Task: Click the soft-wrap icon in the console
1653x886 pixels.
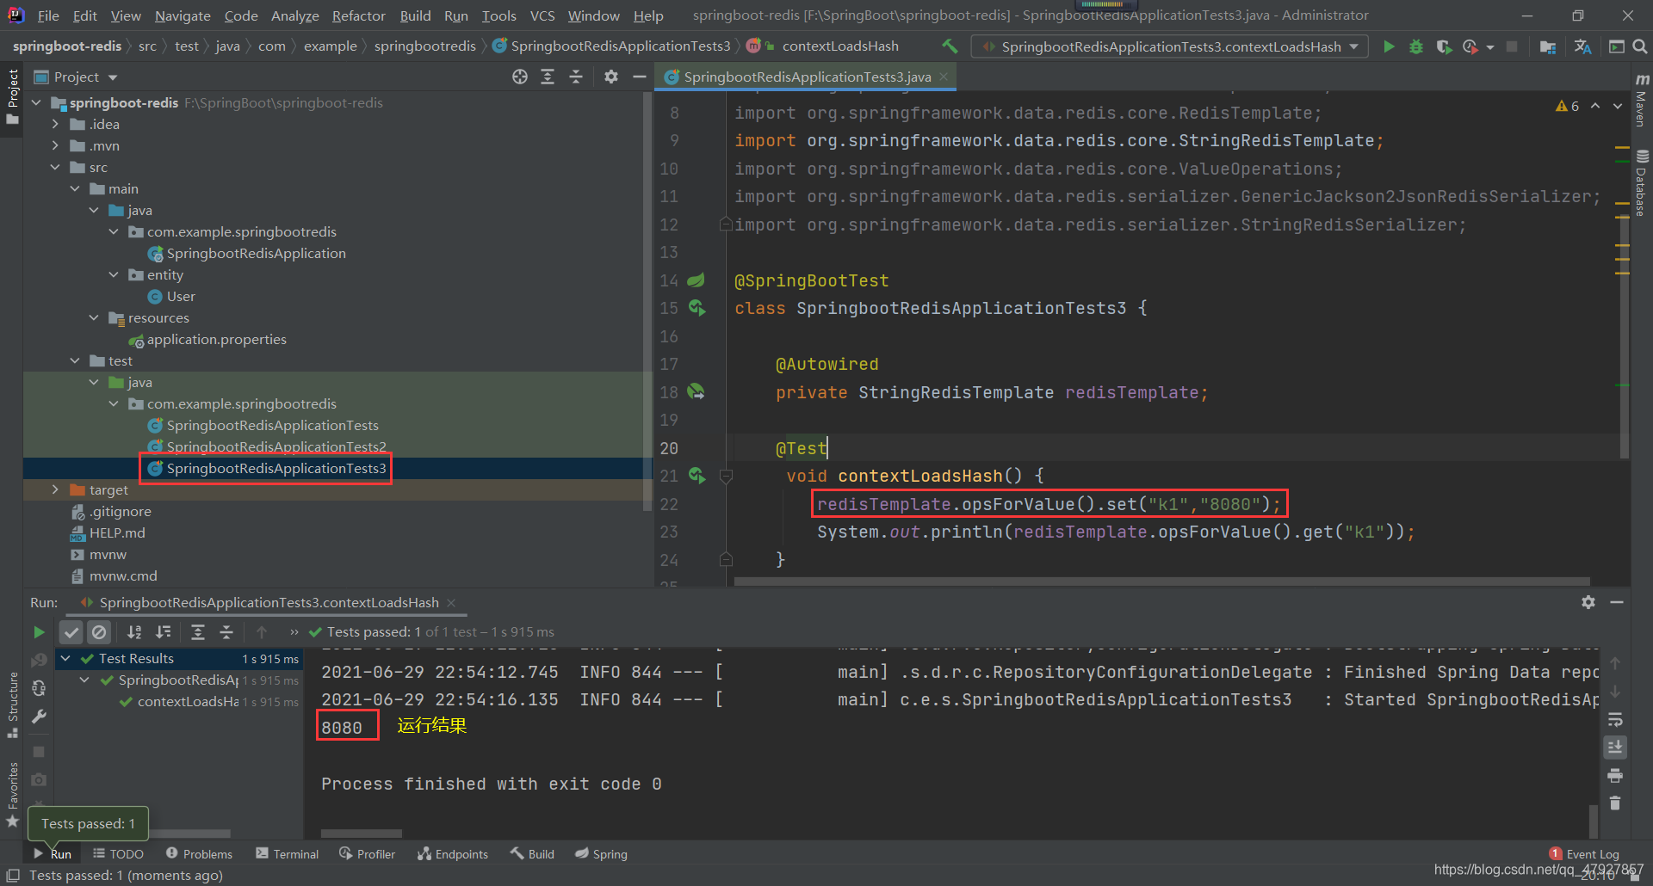Action: pos(1615,719)
